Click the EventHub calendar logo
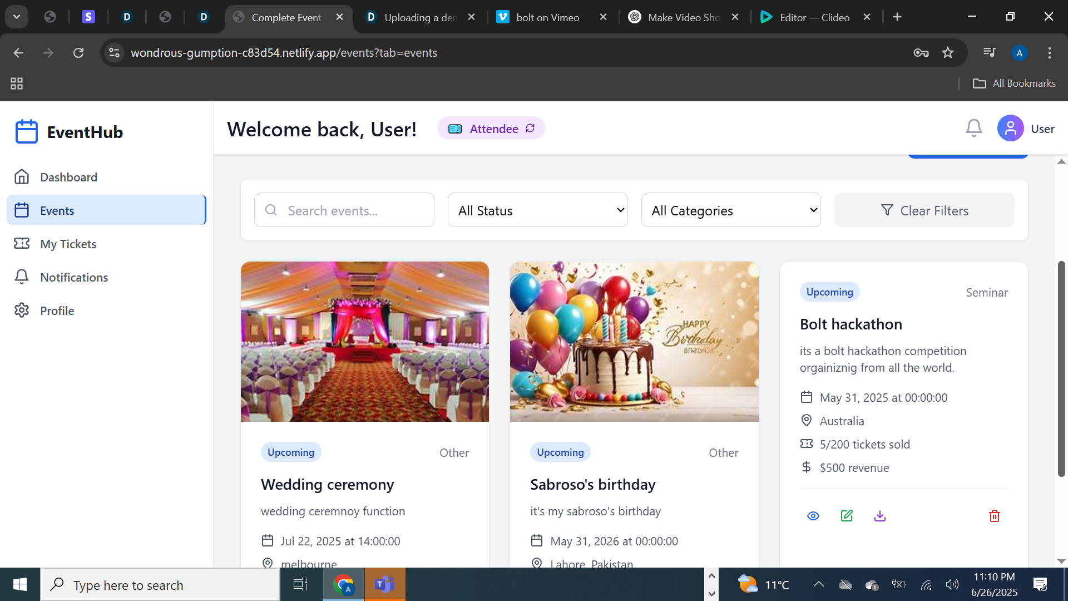 point(26,132)
